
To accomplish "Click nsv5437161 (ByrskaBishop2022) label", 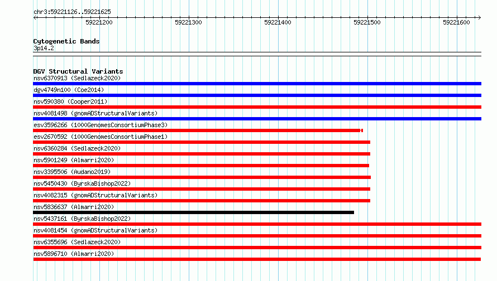I will tap(82, 219).
